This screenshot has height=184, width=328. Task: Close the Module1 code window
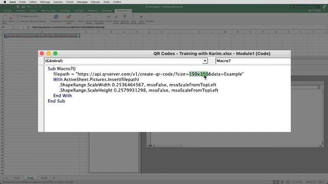click(42, 53)
